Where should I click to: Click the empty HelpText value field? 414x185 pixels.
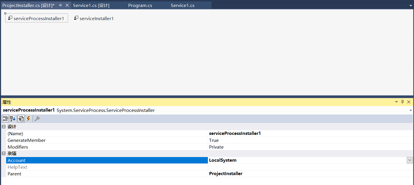(x=310, y=167)
